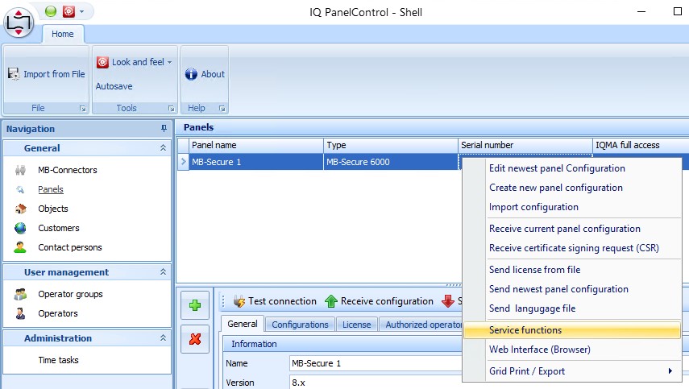Collapse the Administration navigation group
The width and height of the screenshot is (689, 389).
tap(163, 338)
